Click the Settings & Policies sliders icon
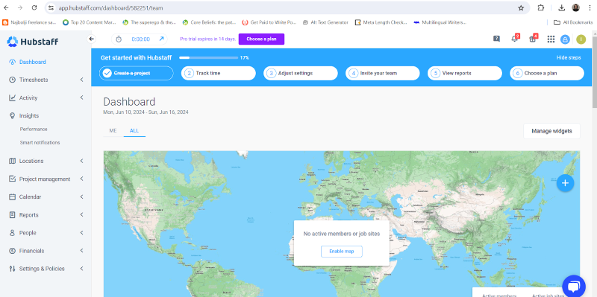 coord(12,269)
